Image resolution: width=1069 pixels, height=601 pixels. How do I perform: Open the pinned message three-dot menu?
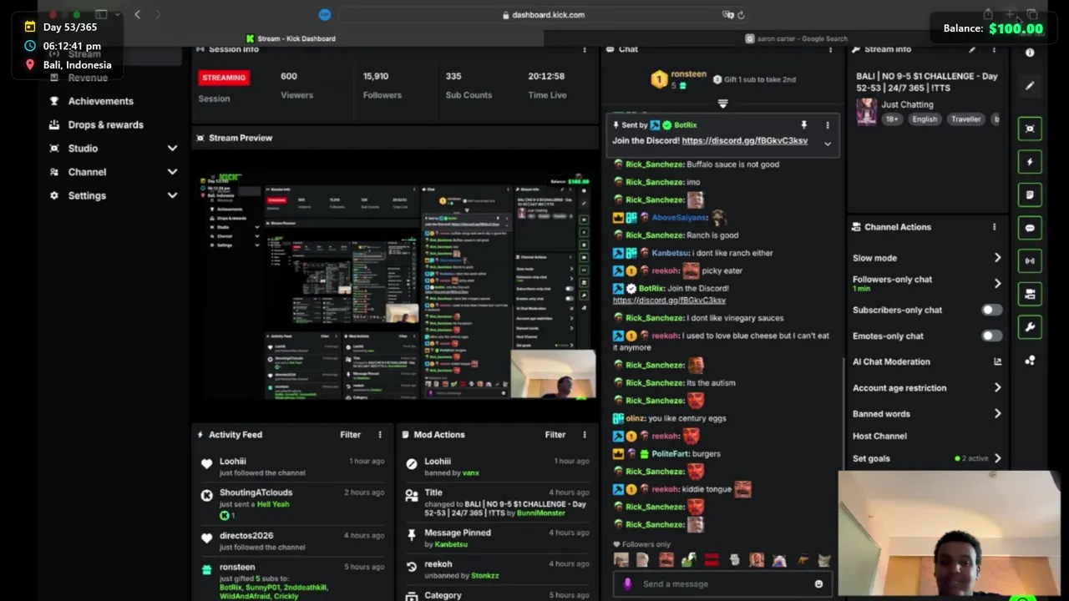pyautogui.click(x=828, y=125)
